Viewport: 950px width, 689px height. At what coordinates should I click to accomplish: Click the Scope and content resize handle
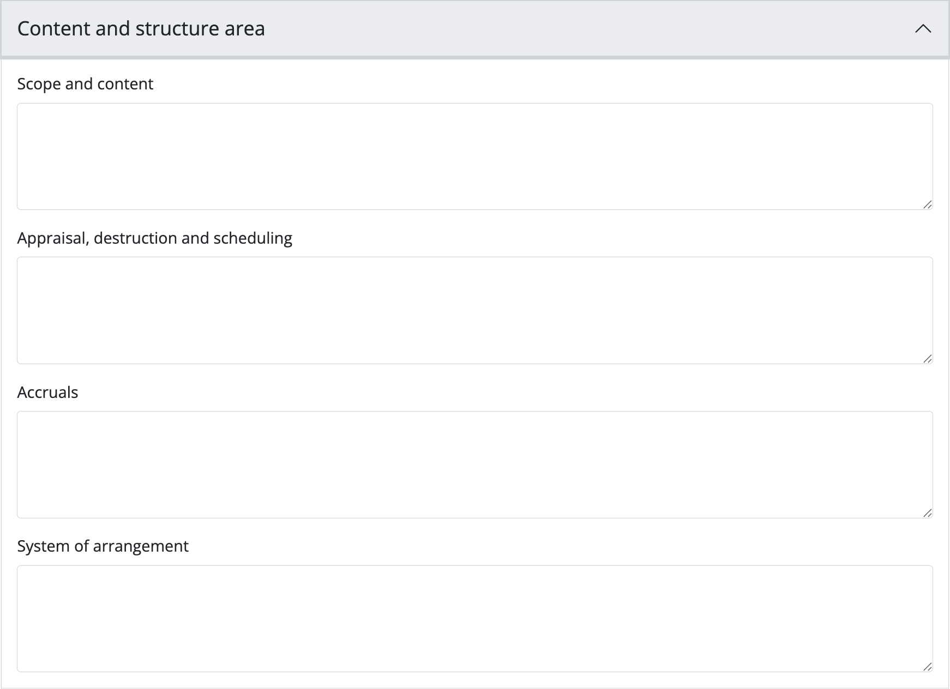[927, 204]
